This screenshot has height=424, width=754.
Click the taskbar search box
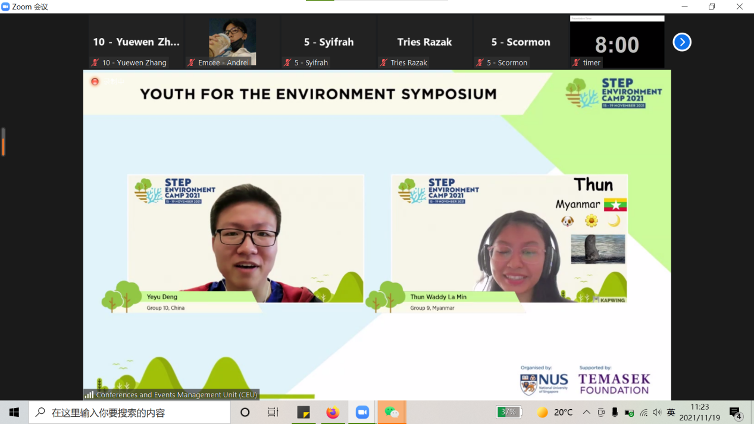[130, 412]
